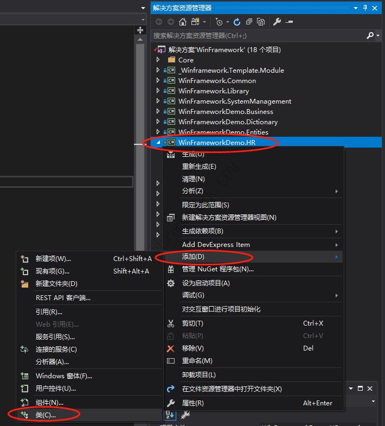Select the solution 'WinFramework' root node
385x426 pixels.
tap(224, 50)
